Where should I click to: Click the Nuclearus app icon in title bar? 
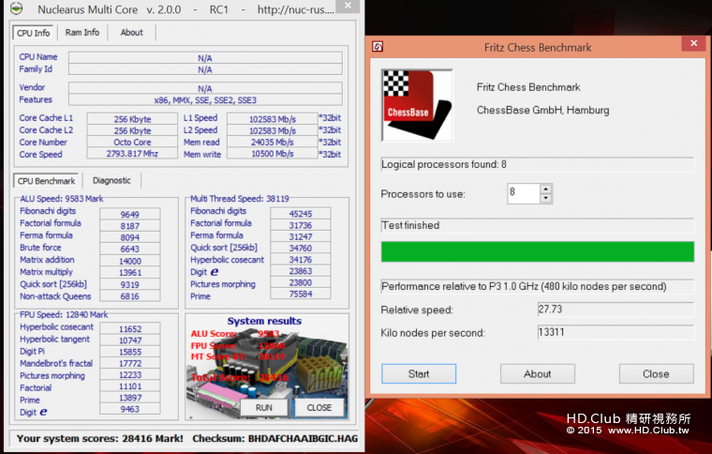[16, 9]
